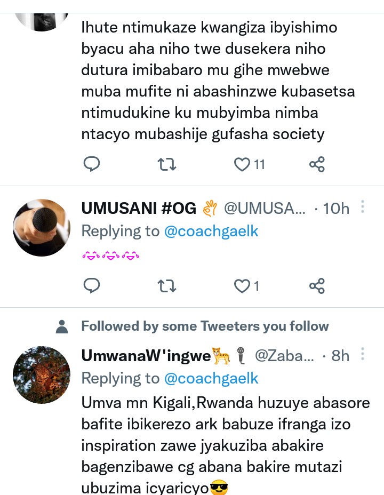This screenshot has width=384, height=495.
Task: Share the tweet with 11 likes
Action: click(317, 164)
